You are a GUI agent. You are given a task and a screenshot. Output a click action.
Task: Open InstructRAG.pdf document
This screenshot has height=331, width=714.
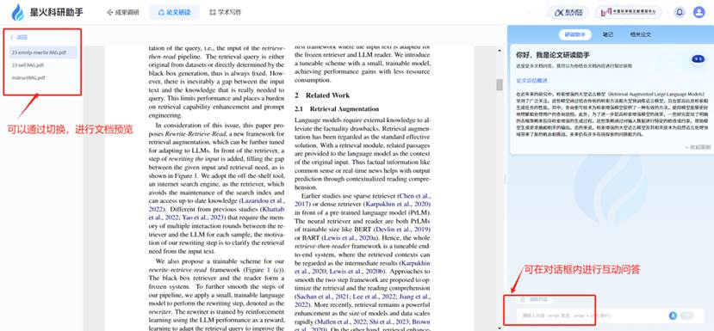point(28,77)
